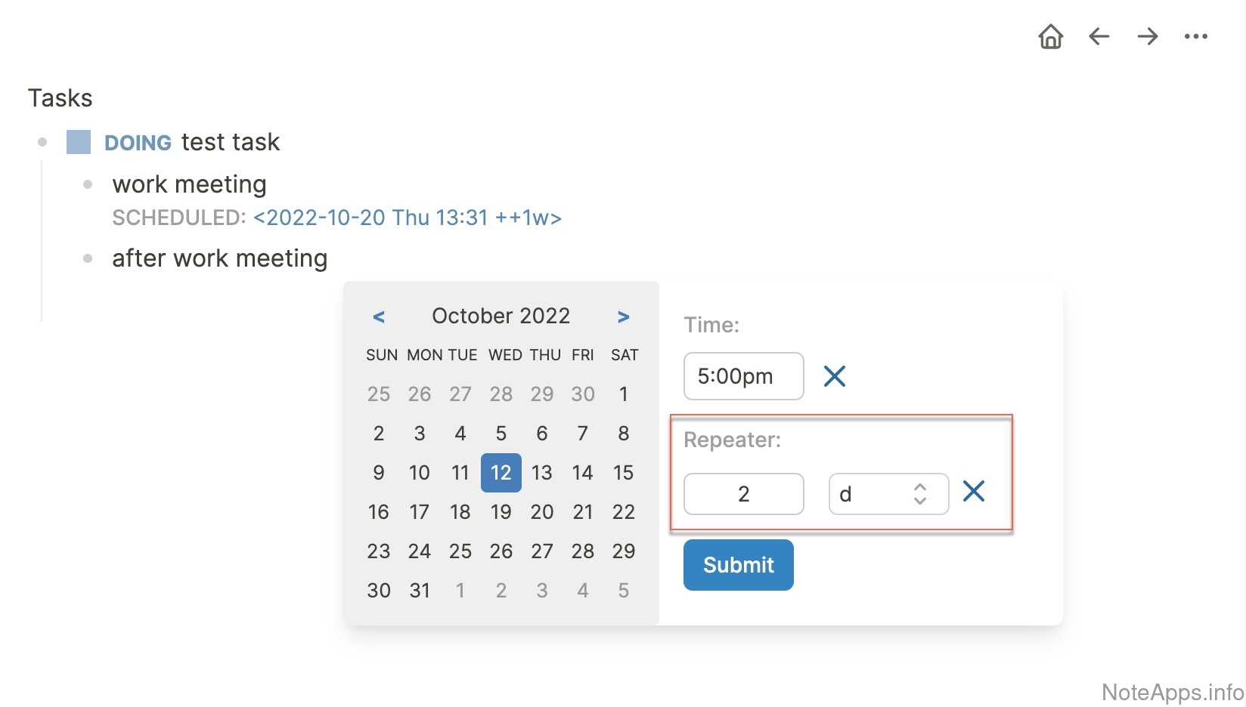
Task: Toggle the DOING test task checkbox
Action: tap(79, 142)
